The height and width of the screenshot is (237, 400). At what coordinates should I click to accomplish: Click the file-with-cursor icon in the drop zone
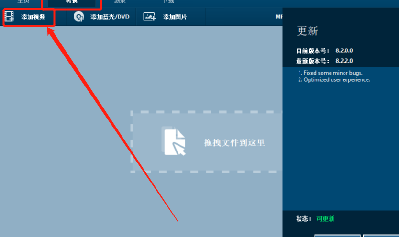click(x=174, y=140)
